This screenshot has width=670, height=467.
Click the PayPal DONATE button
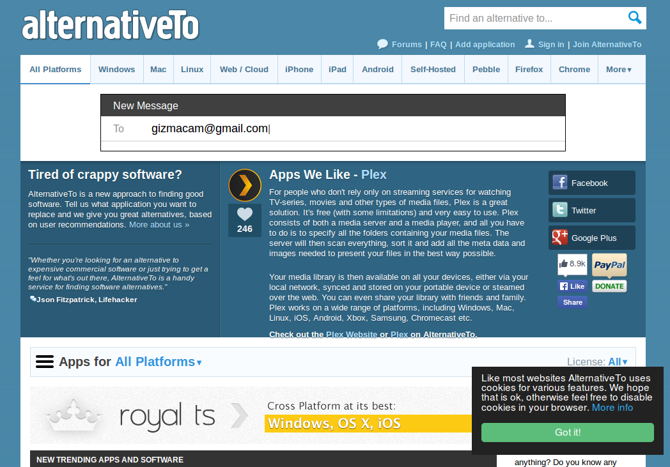click(x=609, y=286)
